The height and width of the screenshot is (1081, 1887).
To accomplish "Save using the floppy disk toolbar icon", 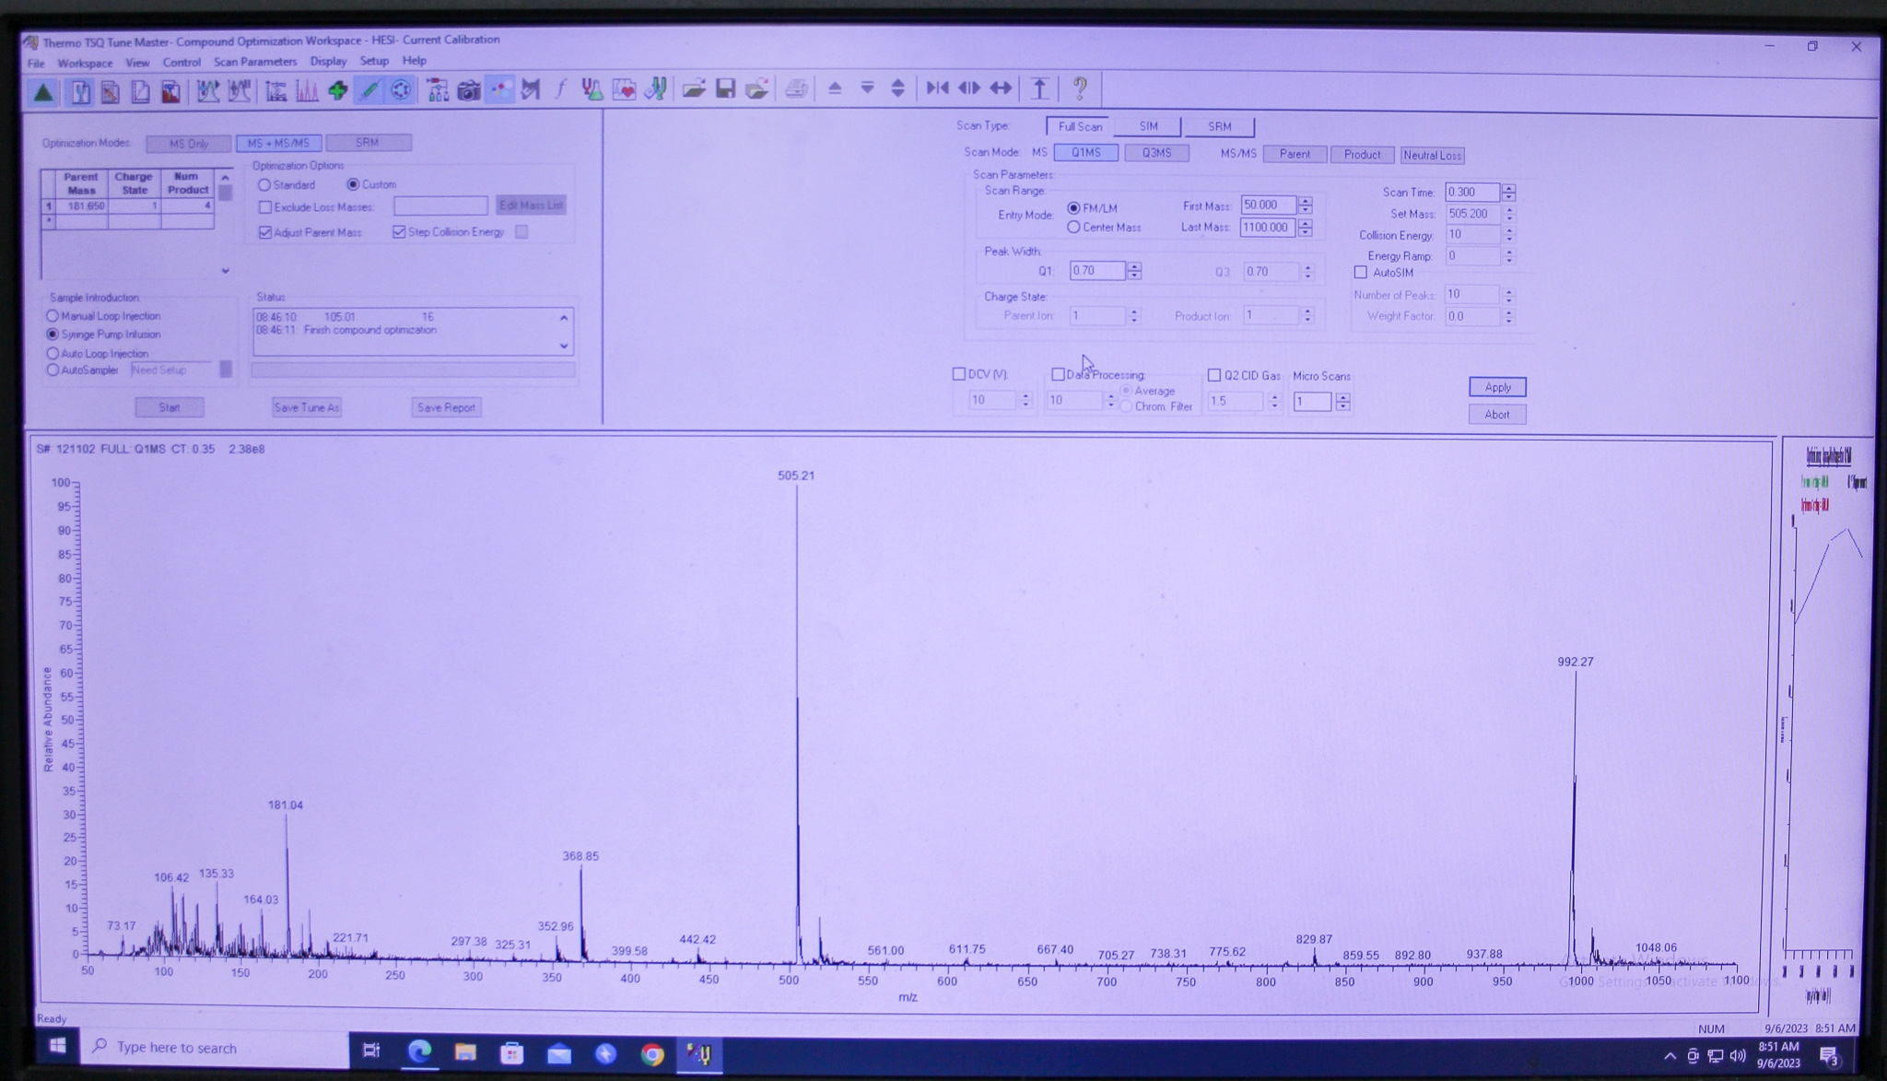I will pyautogui.click(x=727, y=88).
